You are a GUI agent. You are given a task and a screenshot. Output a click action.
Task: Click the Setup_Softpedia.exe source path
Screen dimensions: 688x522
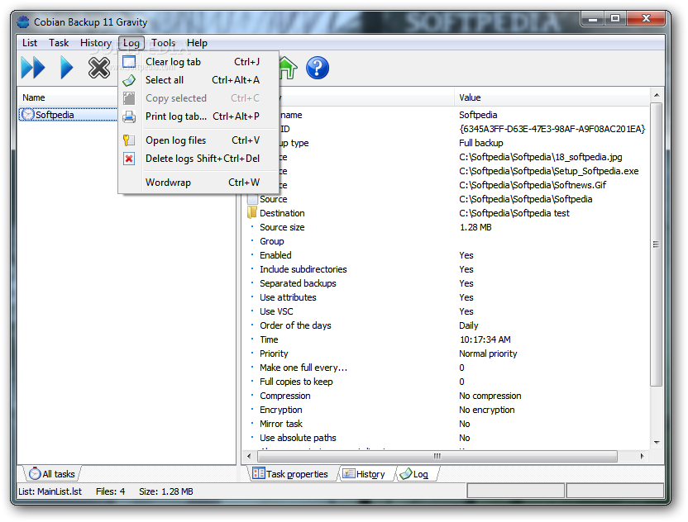tap(548, 171)
